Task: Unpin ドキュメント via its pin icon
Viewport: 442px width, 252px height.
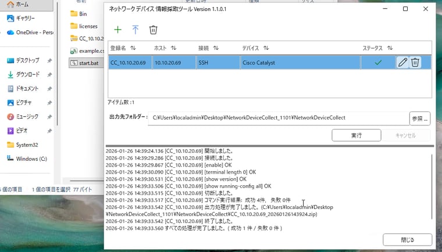Action: (x=49, y=88)
